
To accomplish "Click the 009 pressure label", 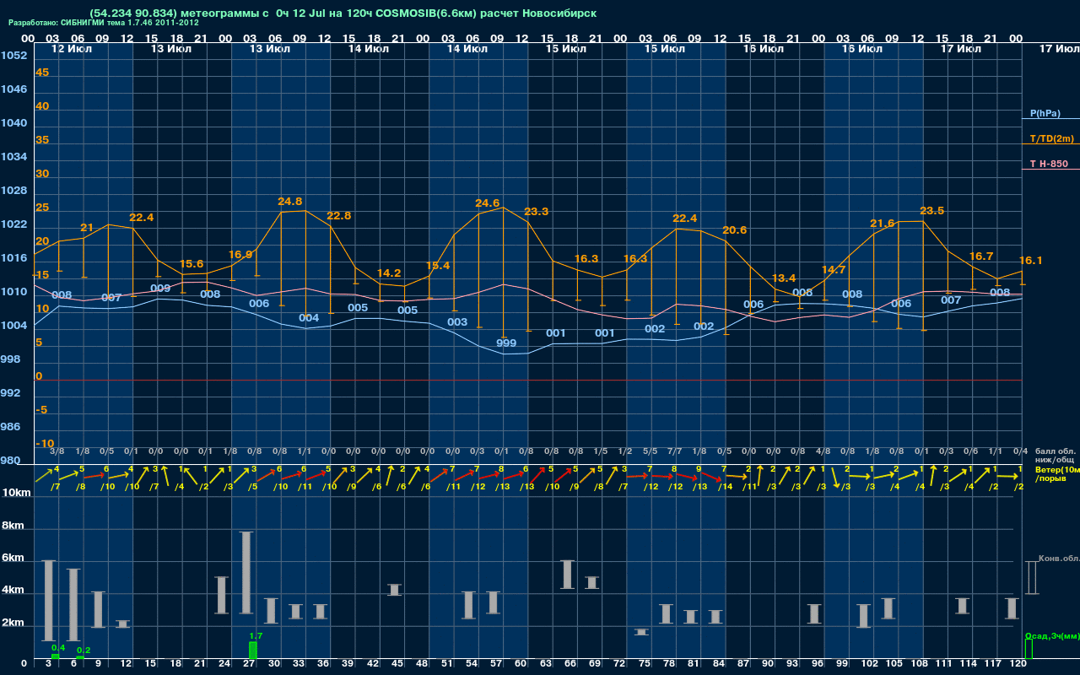I will [x=160, y=289].
